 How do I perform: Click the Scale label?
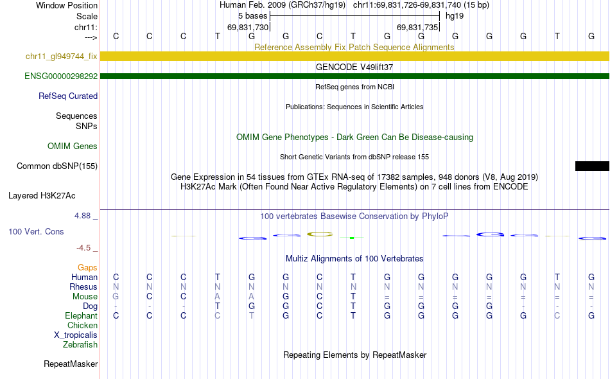pos(87,16)
